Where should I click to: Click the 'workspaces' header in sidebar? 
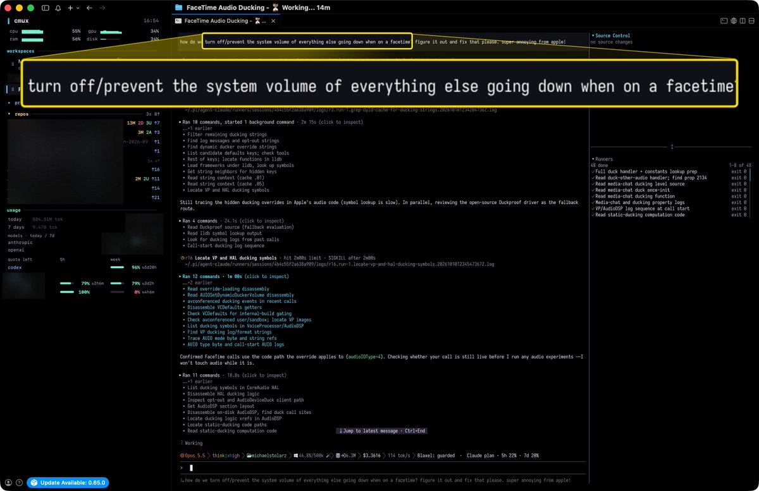pos(21,51)
